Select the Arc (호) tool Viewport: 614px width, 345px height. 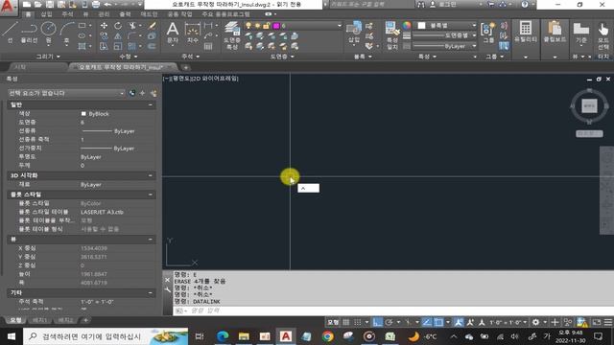[x=67, y=32]
